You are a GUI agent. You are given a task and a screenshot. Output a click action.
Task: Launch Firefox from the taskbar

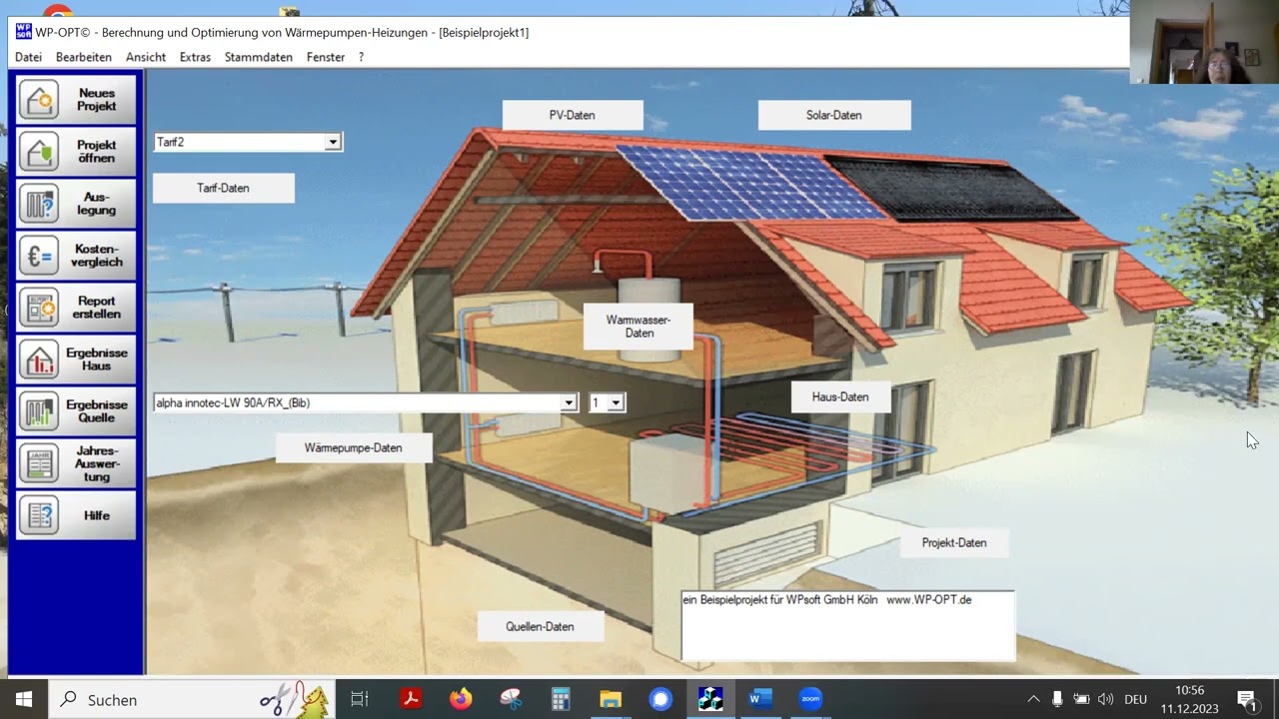(461, 699)
